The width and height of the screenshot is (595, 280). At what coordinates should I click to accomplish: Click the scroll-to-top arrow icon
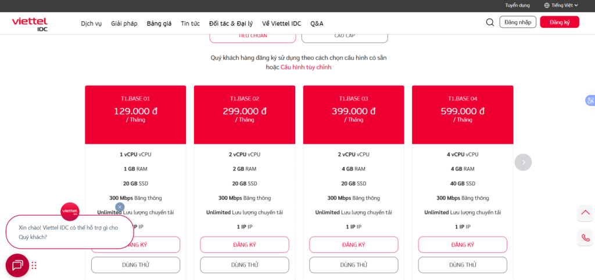585,213
